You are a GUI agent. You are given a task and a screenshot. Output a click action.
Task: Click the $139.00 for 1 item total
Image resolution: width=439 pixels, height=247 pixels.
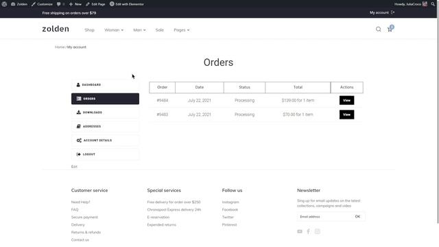click(x=298, y=100)
